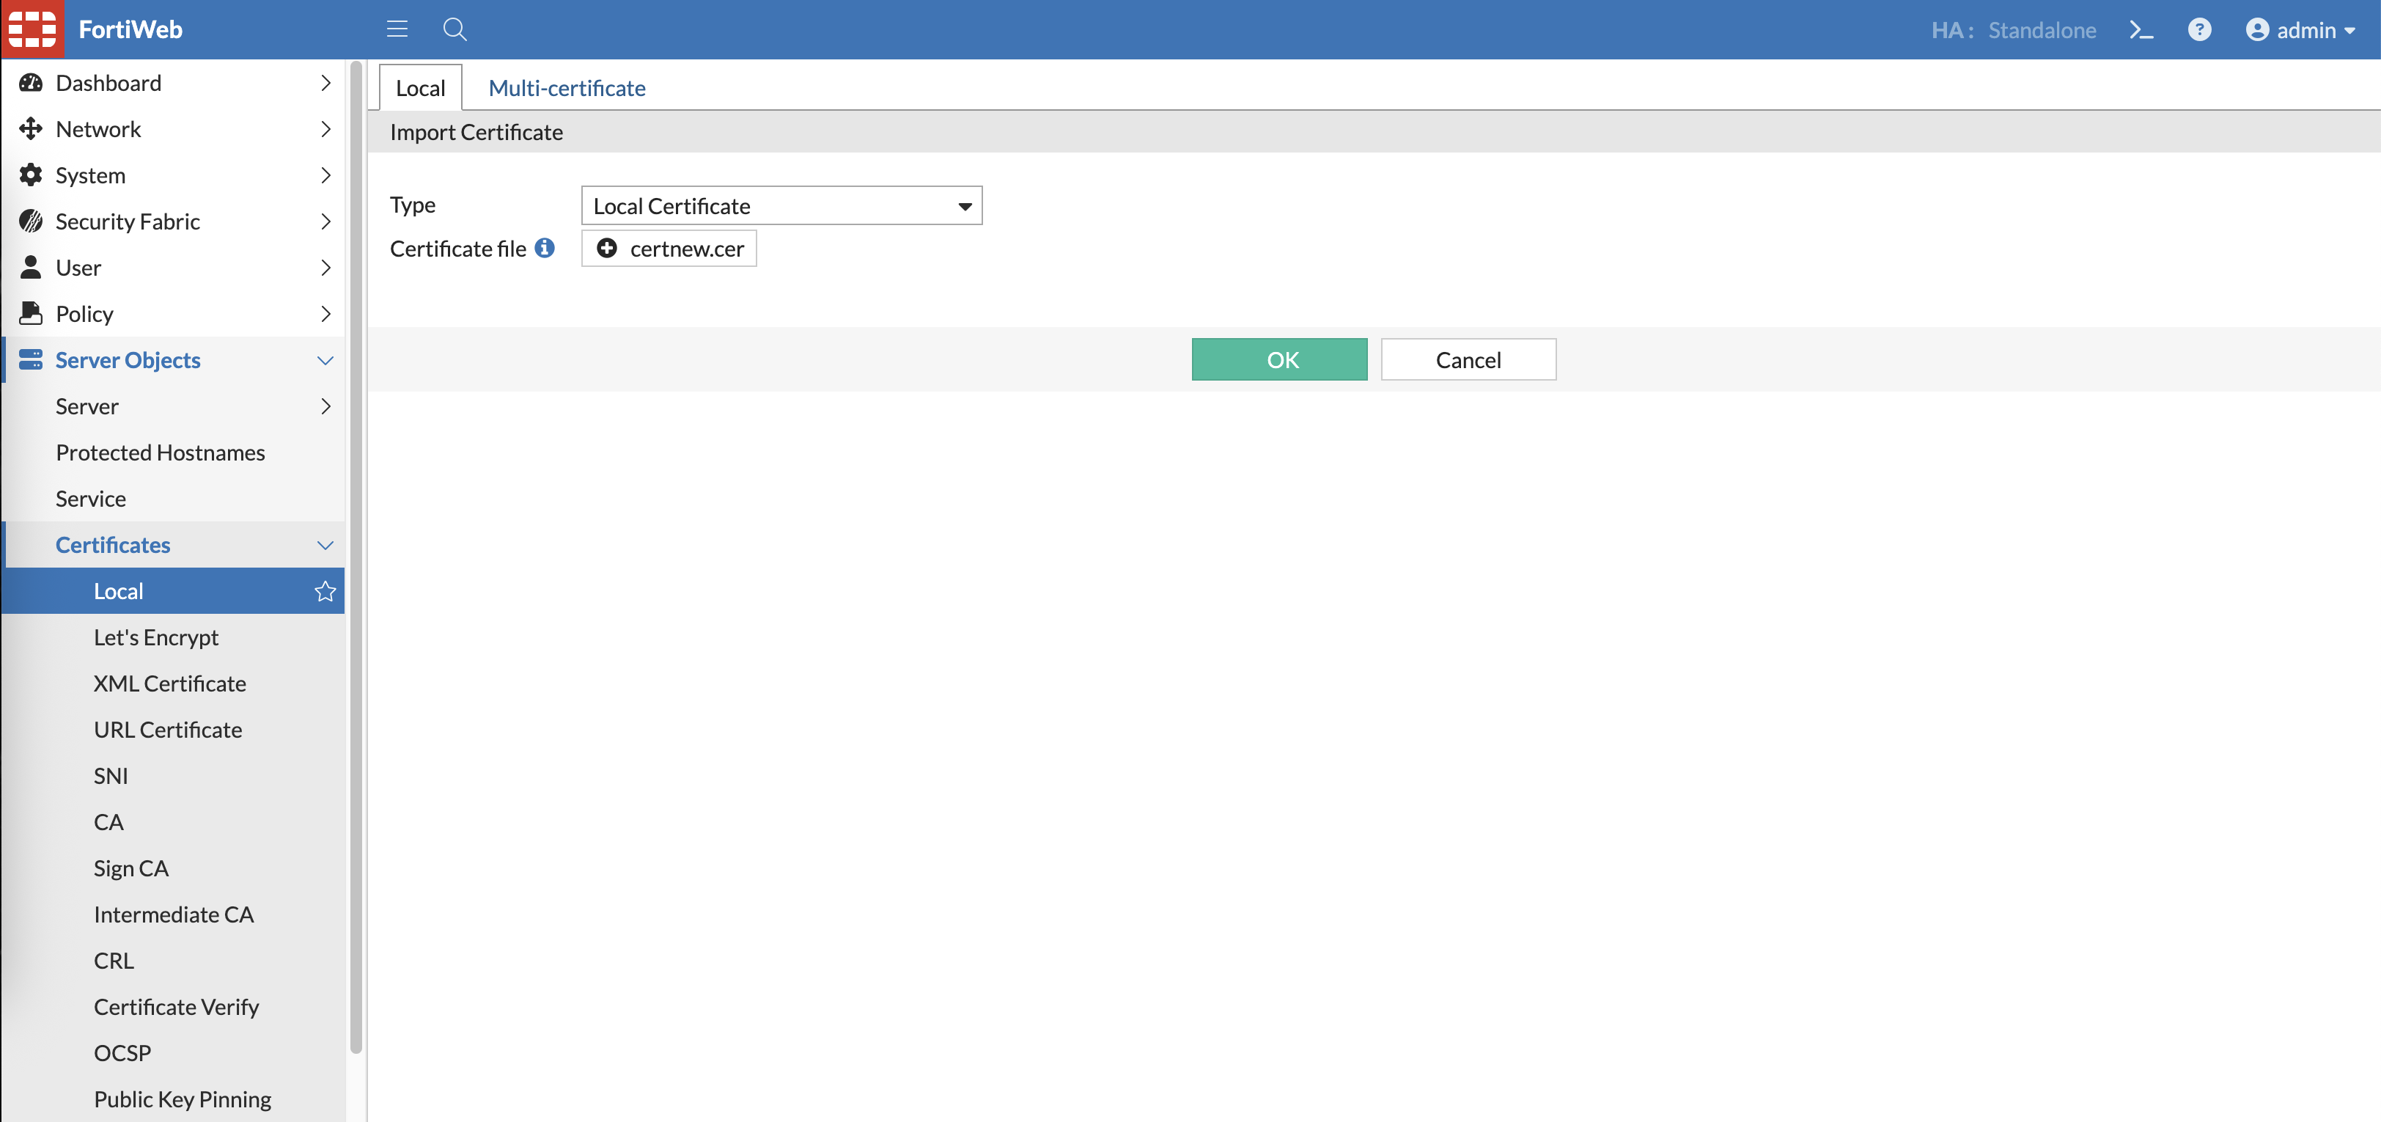Click the plus icon beside certnew.cer

606,248
